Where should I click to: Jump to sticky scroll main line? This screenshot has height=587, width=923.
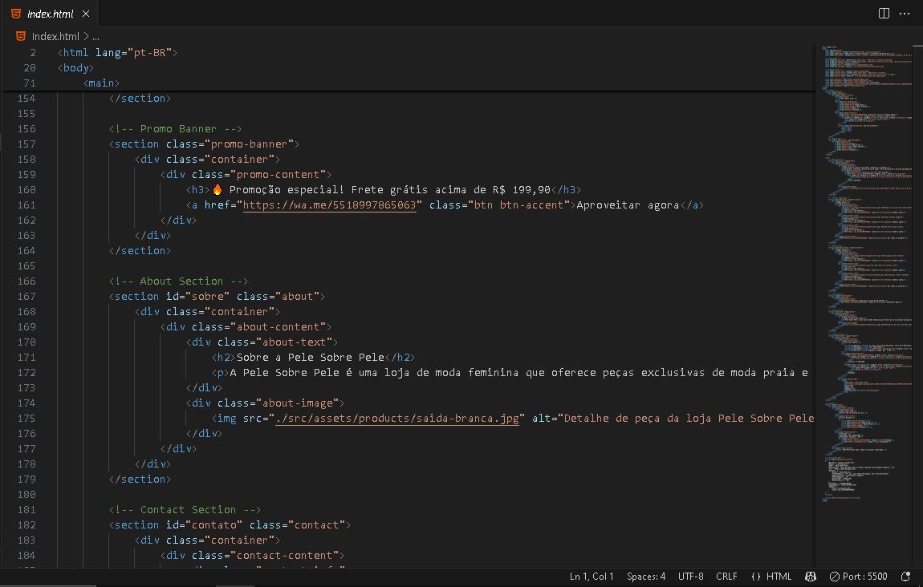[x=101, y=83]
